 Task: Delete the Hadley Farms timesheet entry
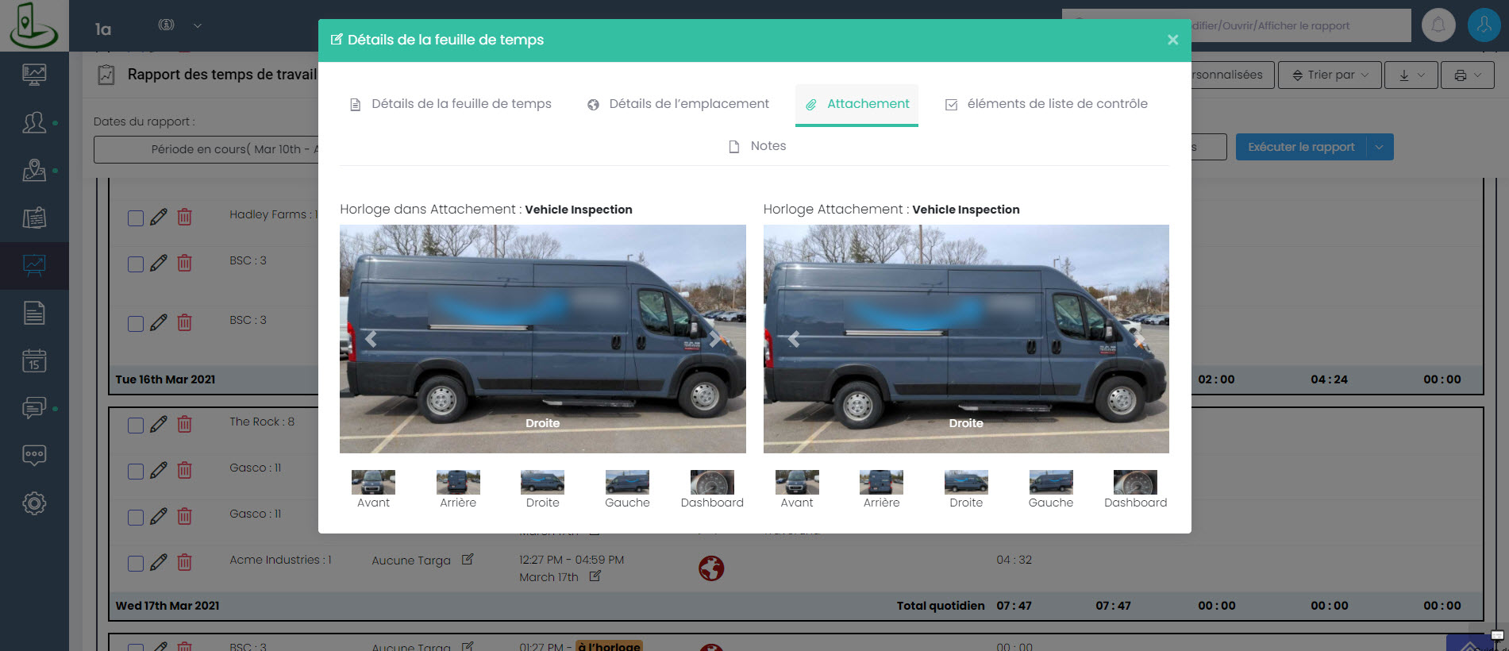(184, 217)
